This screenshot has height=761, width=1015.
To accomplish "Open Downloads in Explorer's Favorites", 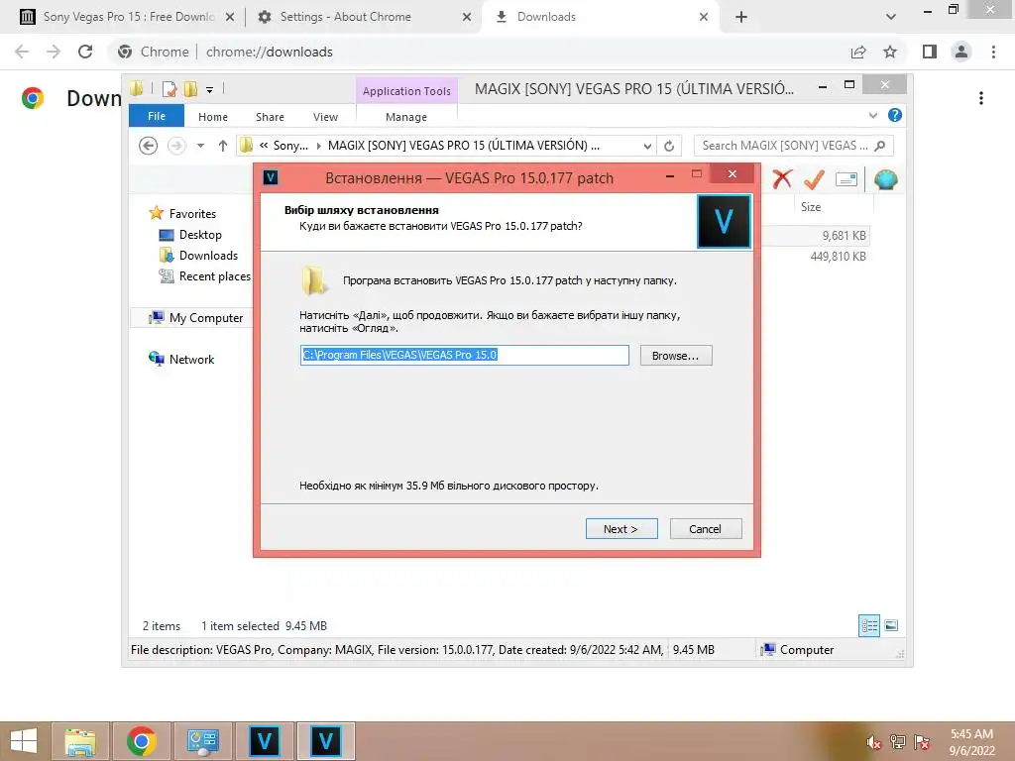I will point(198,255).
